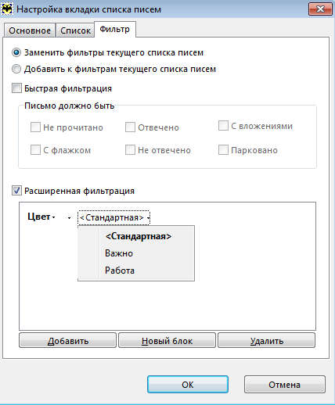Click The Bat! icon in title bar
The image size is (335, 405).
[x=7, y=9]
